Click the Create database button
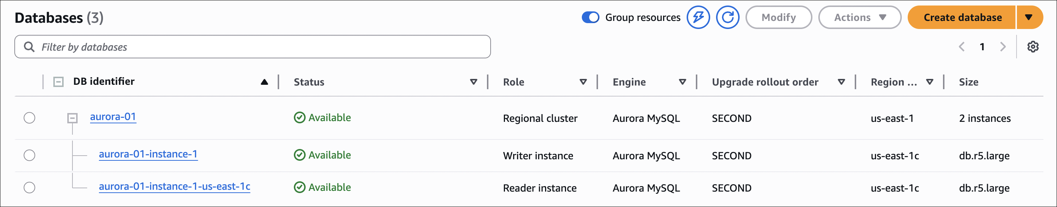The image size is (1057, 207). 962,17
